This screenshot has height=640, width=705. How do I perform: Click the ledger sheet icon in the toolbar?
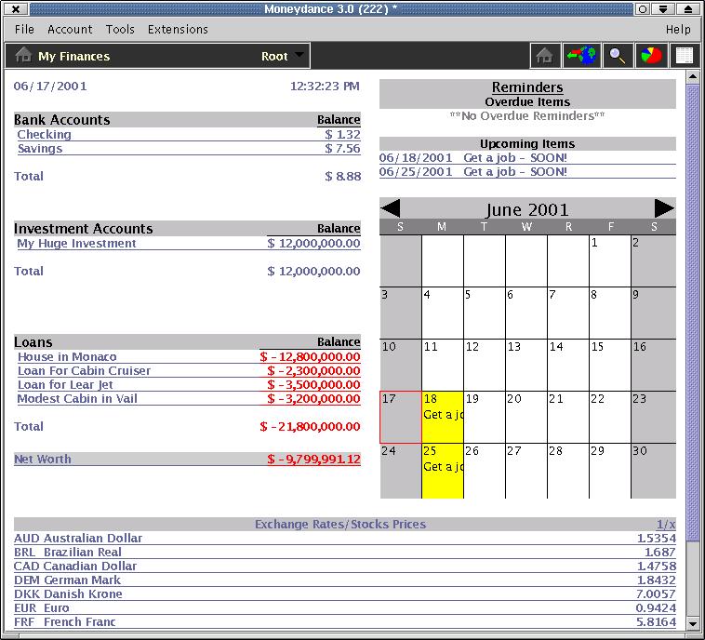pyautogui.click(x=685, y=56)
